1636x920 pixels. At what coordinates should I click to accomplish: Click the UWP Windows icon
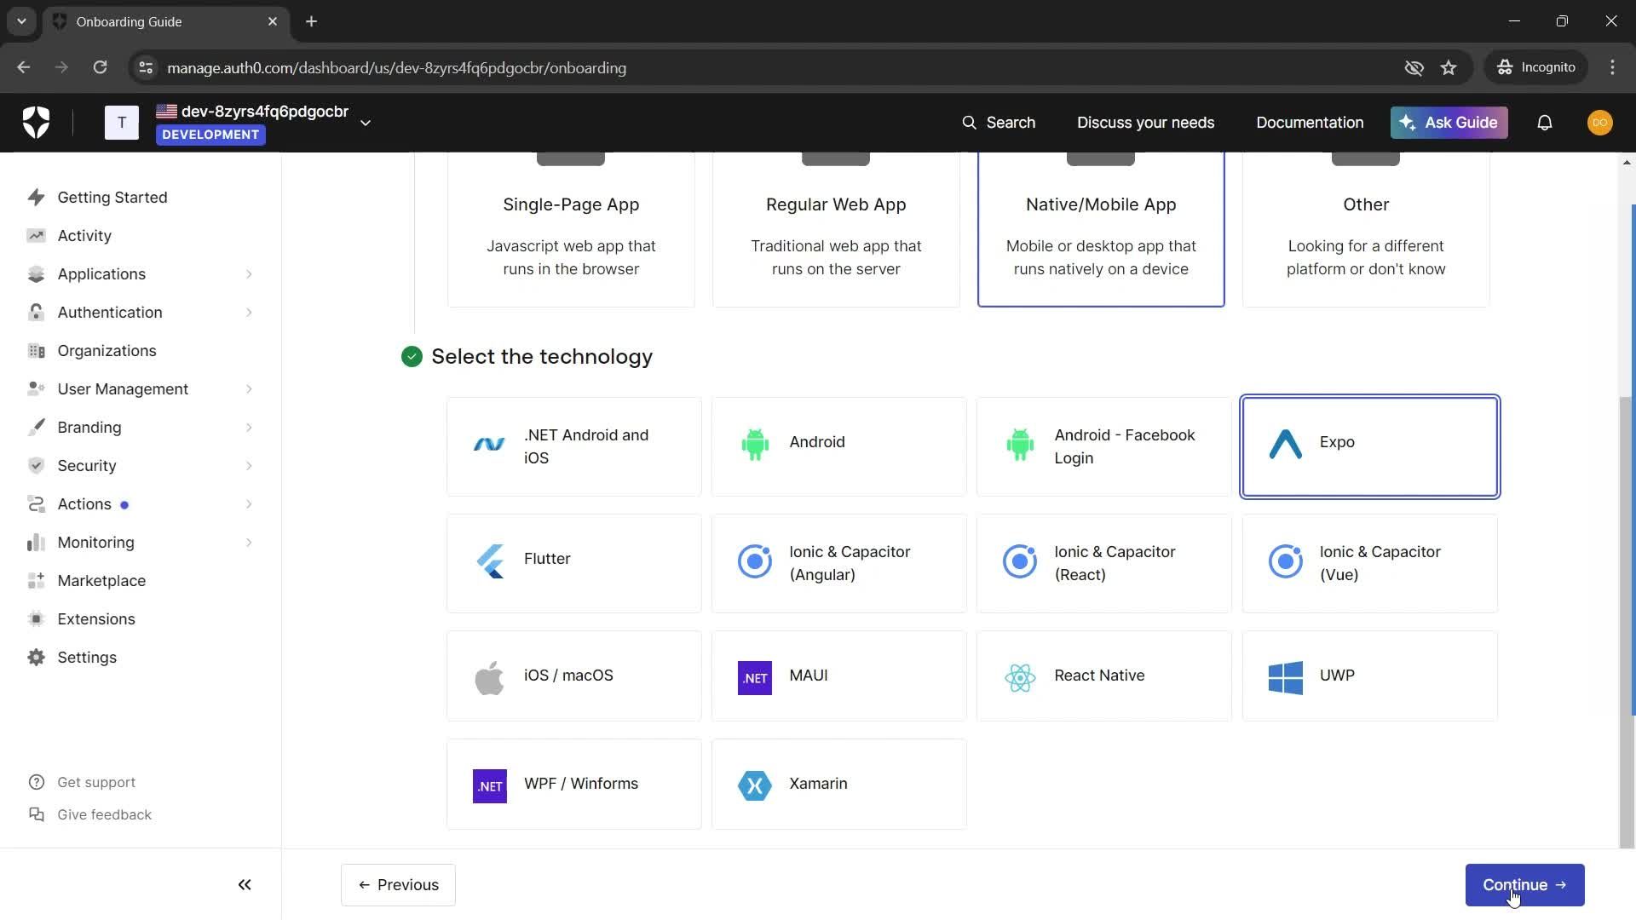point(1285,678)
